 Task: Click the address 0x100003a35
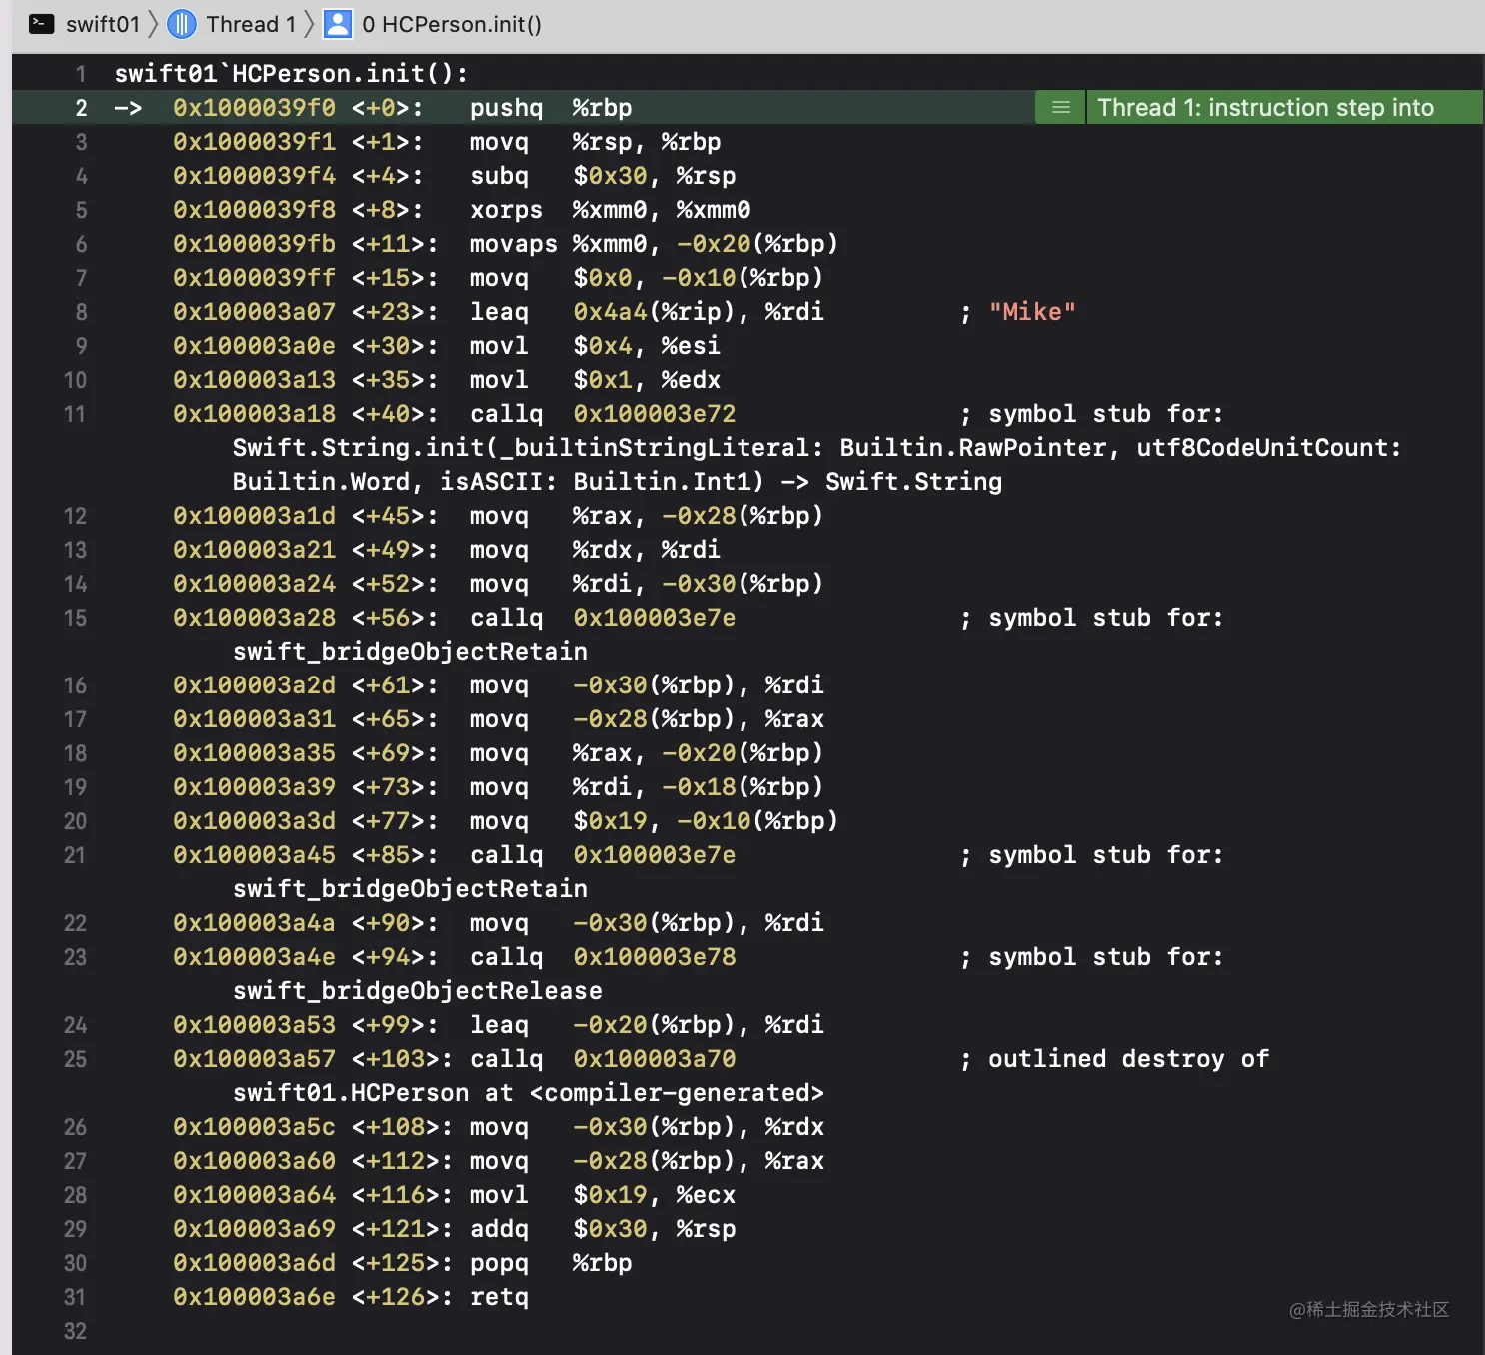[x=254, y=753]
